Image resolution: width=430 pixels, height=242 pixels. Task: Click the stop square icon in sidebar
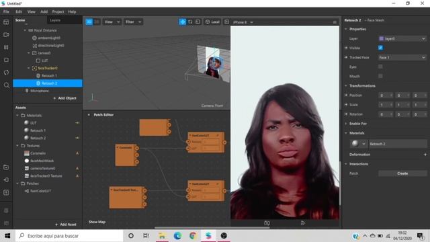click(6, 60)
